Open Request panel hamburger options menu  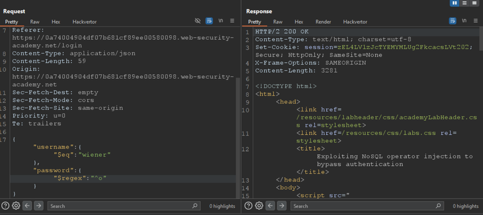(x=232, y=21)
